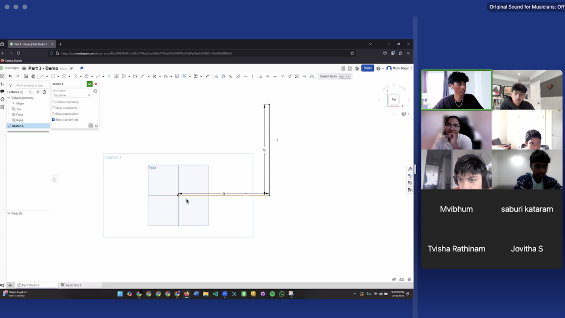Screen dimensions: 565x318
Task: Uncheck Show overdefined checkbox
Action: [x=53, y=120]
